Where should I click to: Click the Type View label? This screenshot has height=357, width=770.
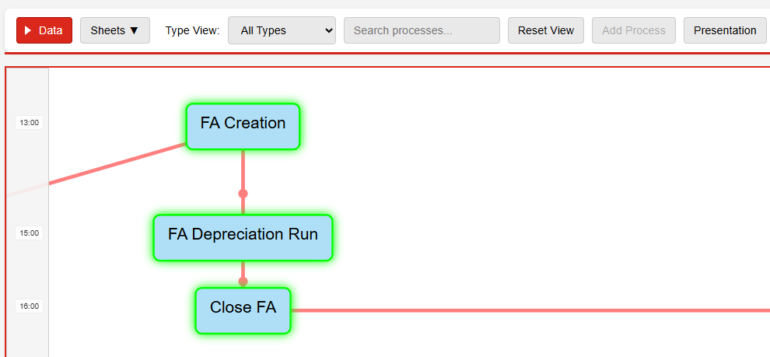tap(192, 30)
